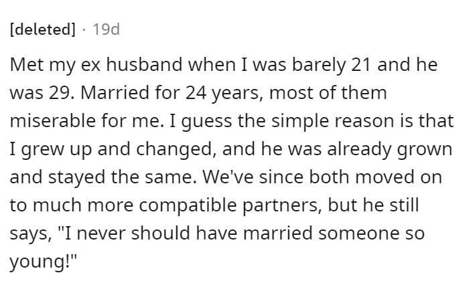The image size is (473, 283).
Task: Click the word 'says,' before the quote
Action: click(31, 234)
